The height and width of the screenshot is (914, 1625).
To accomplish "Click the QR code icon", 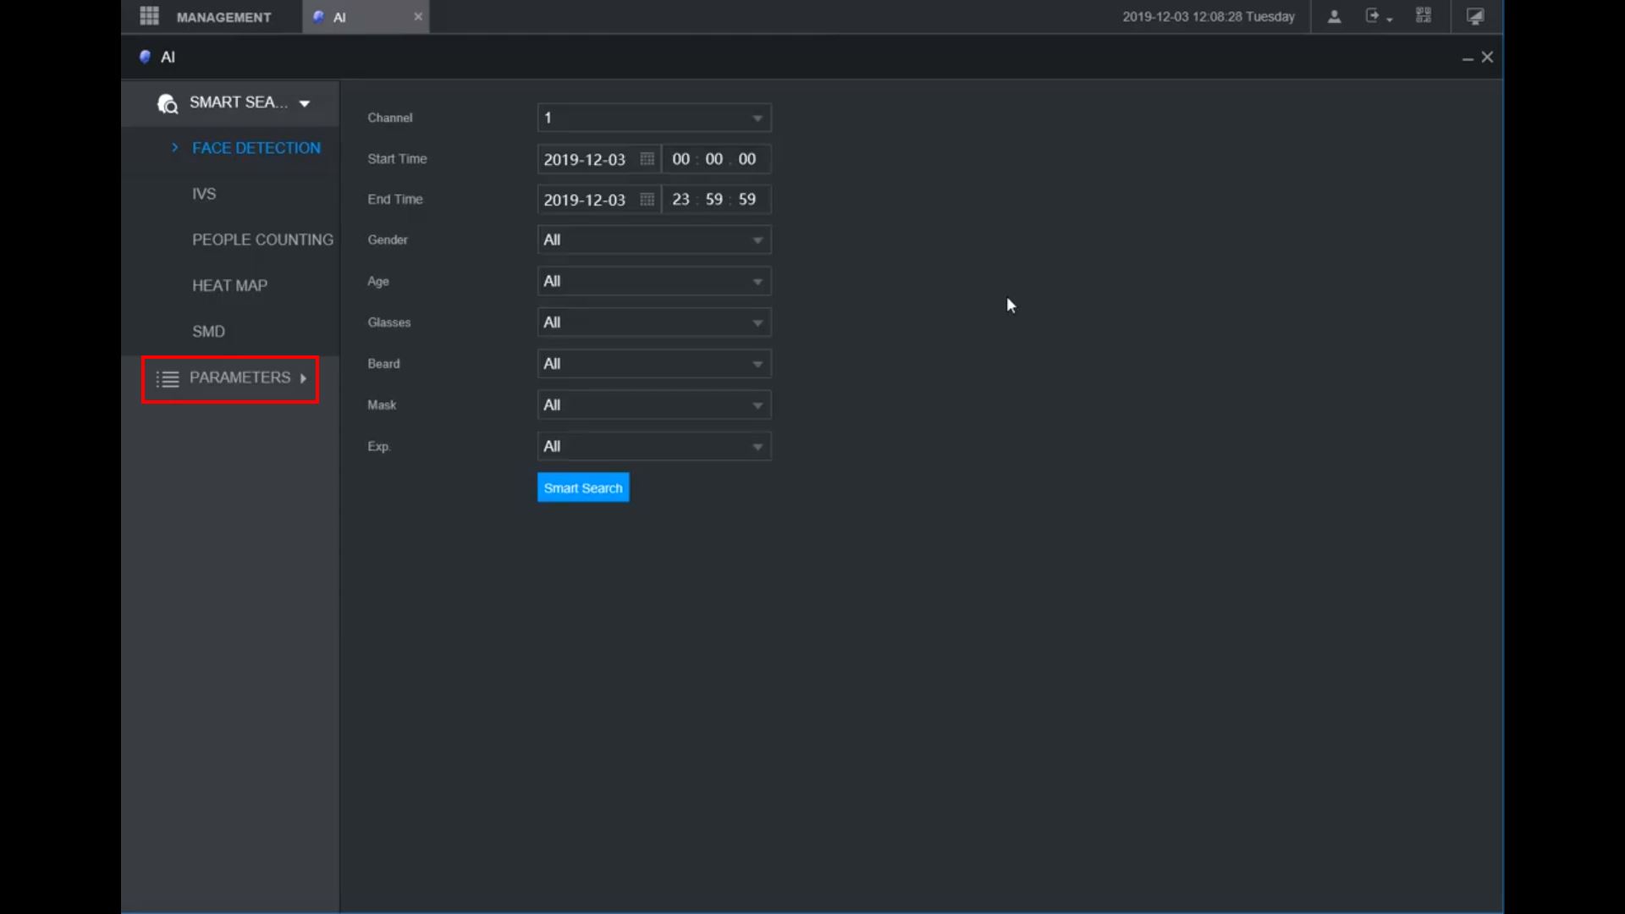I will click(1424, 16).
